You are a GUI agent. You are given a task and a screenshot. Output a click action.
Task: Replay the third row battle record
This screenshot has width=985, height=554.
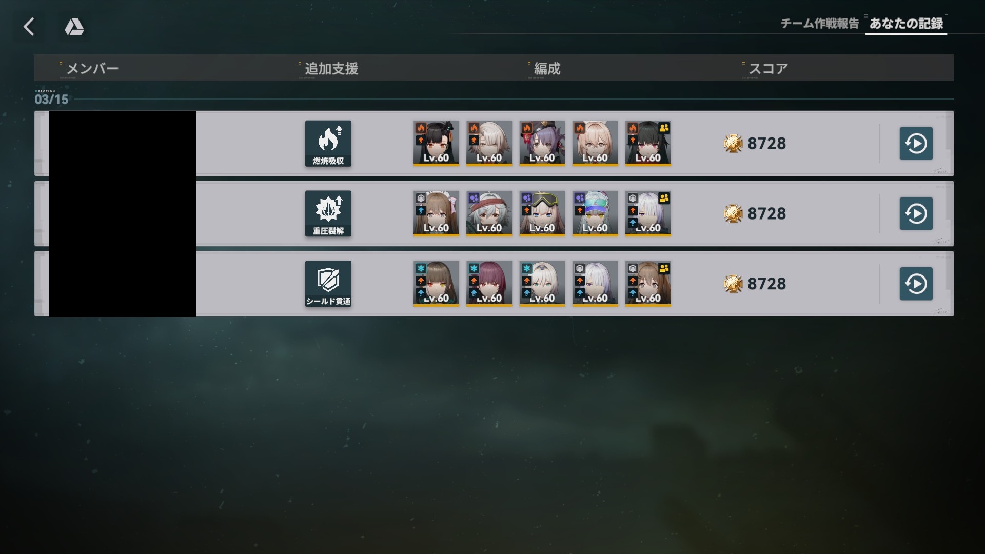pyautogui.click(x=916, y=284)
